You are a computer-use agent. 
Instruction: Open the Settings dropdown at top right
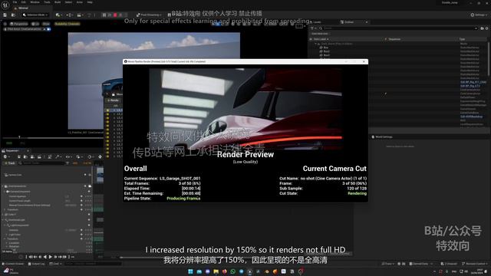click(x=479, y=15)
